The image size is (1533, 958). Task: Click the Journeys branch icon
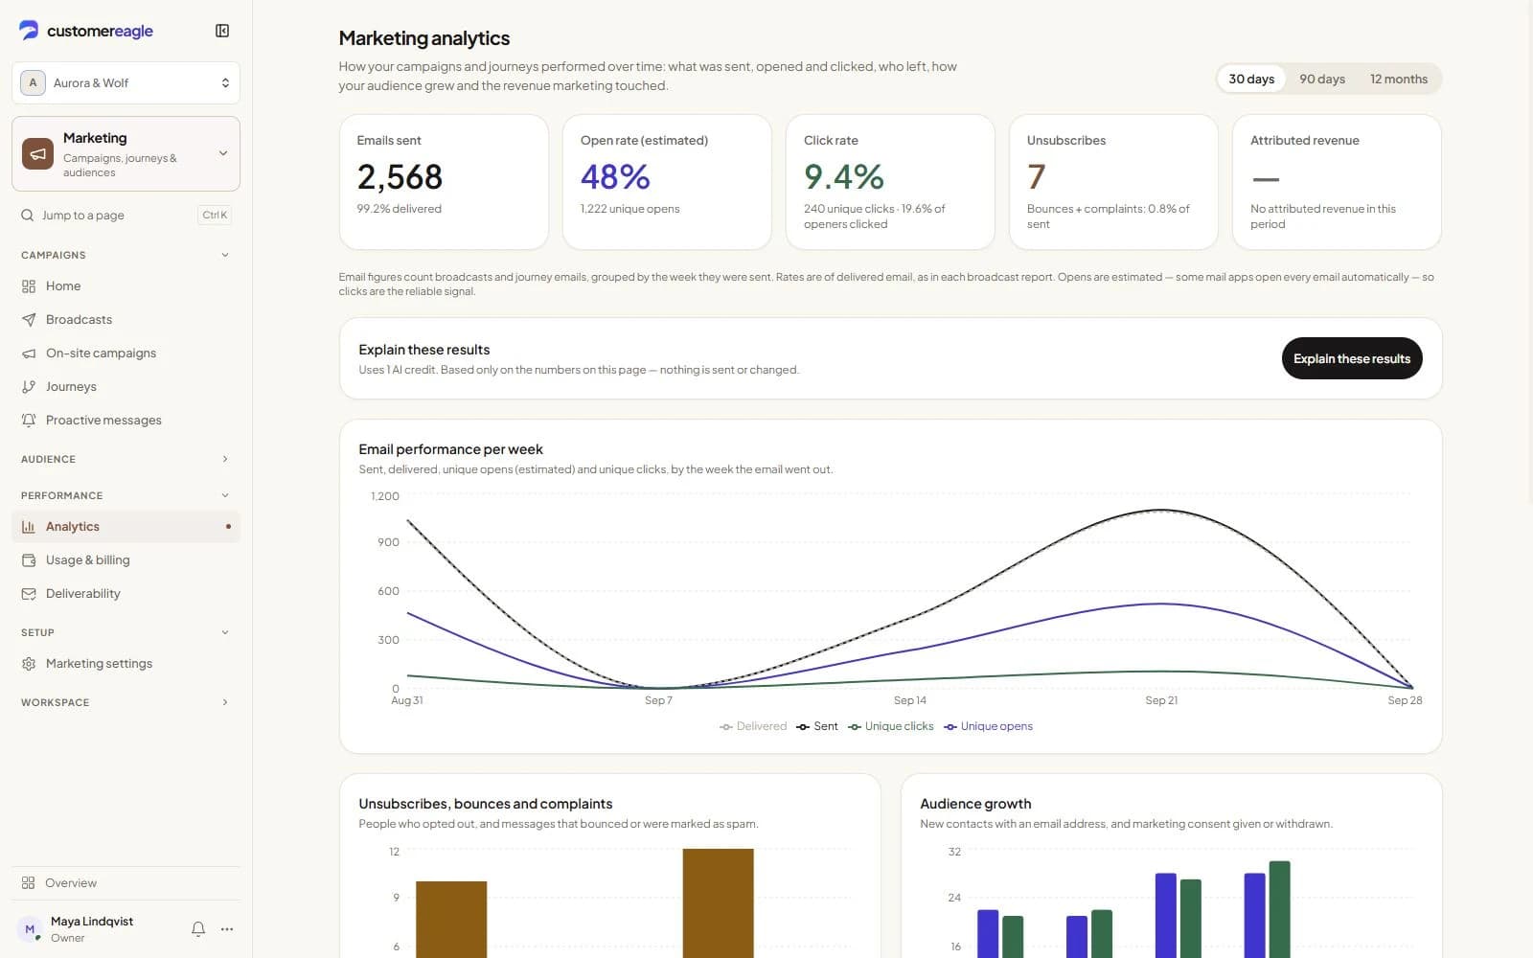pyautogui.click(x=29, y=387)
